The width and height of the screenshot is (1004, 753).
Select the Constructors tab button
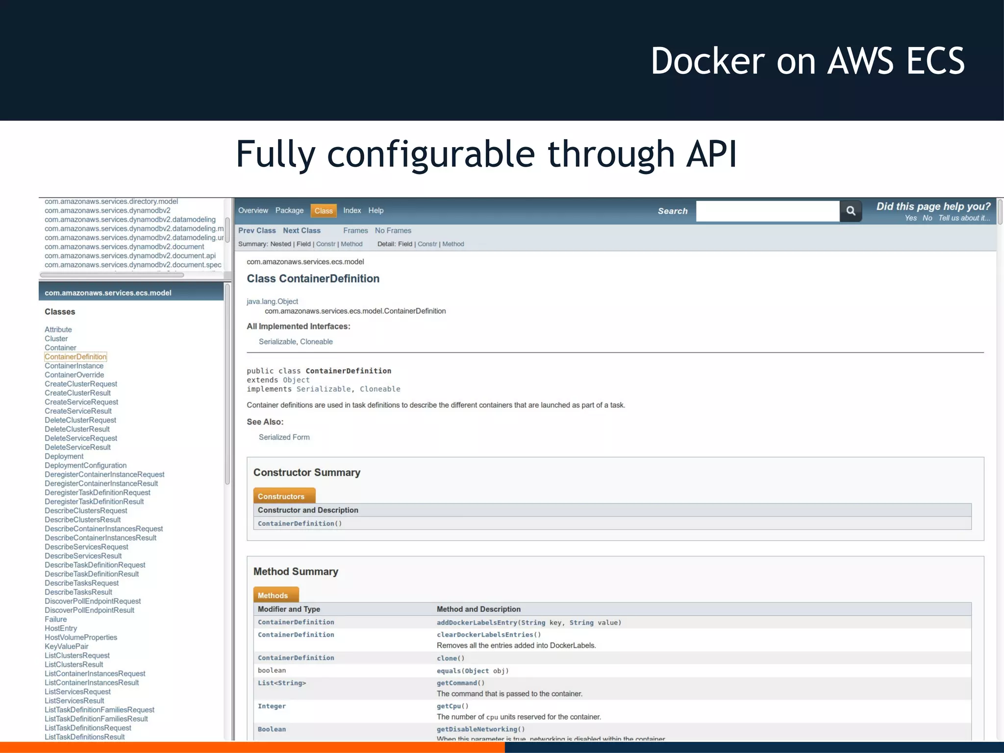[284, 496]
